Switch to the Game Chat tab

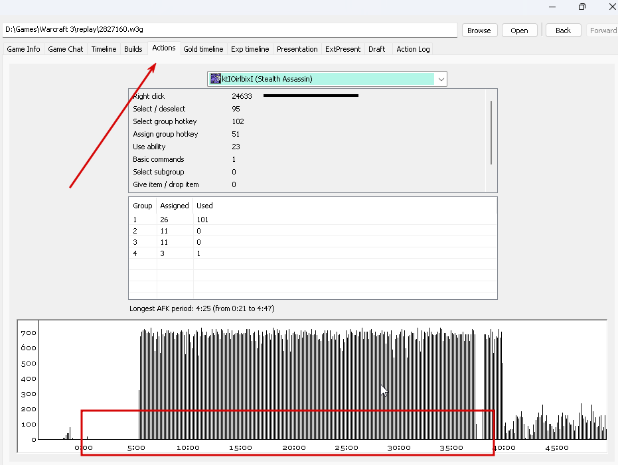(66, 49)
